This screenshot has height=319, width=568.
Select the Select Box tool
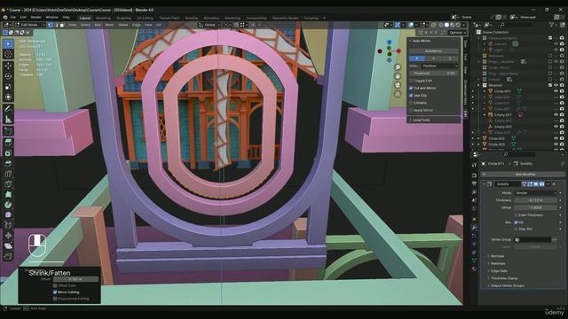click(x=8, y=44)
